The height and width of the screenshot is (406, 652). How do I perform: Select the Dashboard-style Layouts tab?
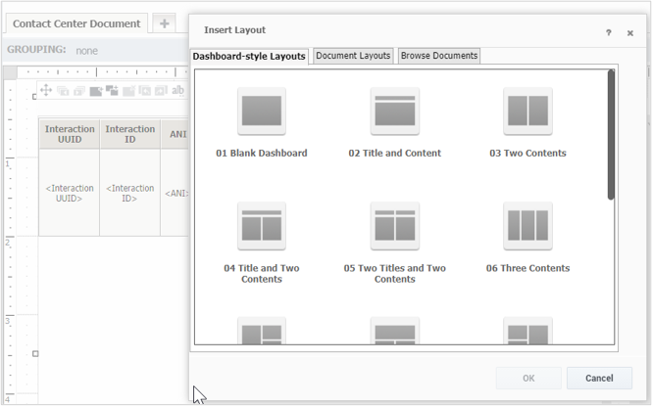coord(249,57)
